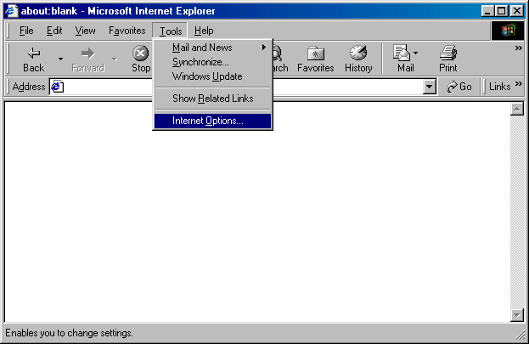Expand the Links bar chevron
Image resolution: width=529 pixels, height=344 pixels.
pyautogui.click(x=519, y=83)
